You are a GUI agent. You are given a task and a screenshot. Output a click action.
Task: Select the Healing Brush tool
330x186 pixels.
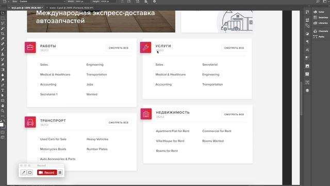pos(3,44)
